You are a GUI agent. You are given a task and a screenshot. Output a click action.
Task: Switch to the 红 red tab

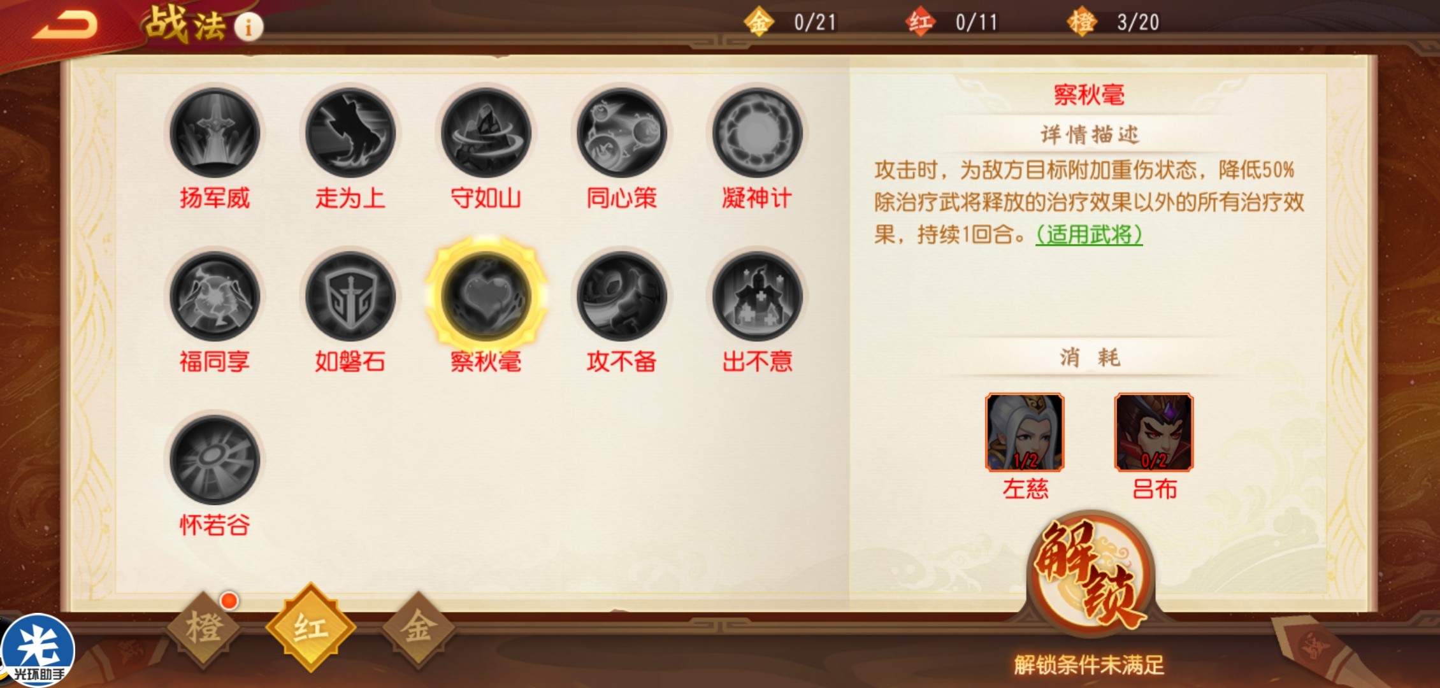tap(310, 627)
